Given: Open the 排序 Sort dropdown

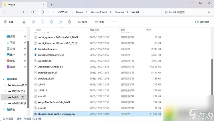Looking at the screenshot, I should [83, 22].
